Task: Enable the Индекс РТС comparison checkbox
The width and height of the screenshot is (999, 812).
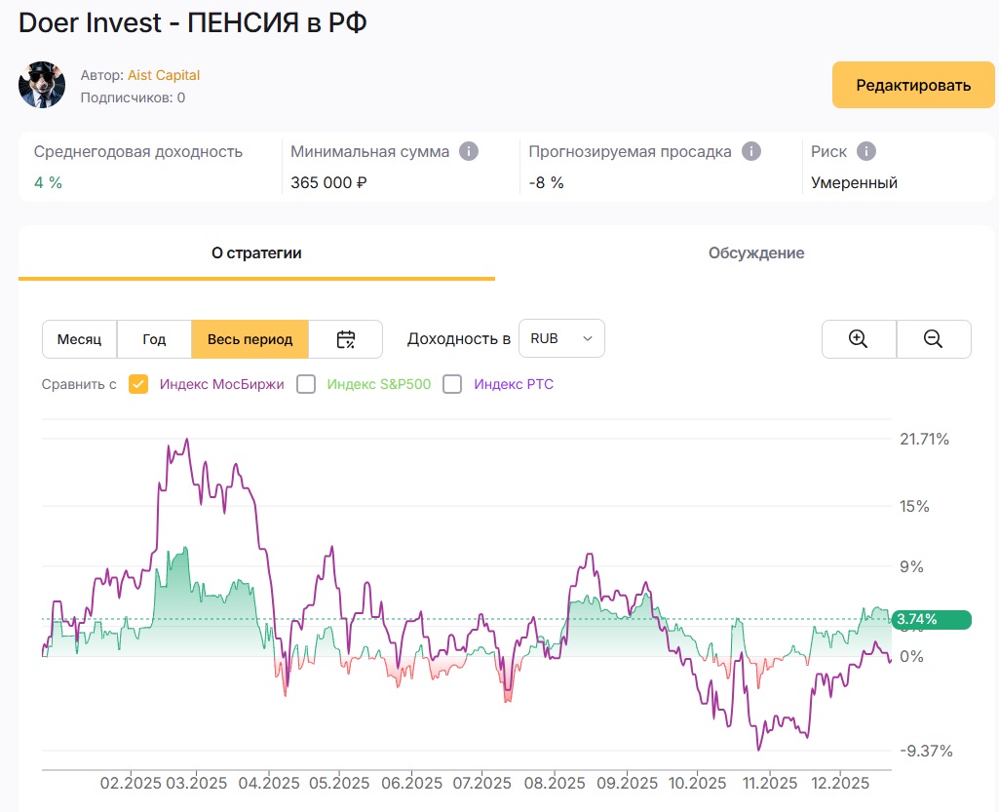Action: [452, 384]
